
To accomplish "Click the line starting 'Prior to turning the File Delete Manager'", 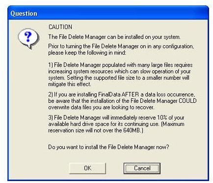I will pos(121,46).
